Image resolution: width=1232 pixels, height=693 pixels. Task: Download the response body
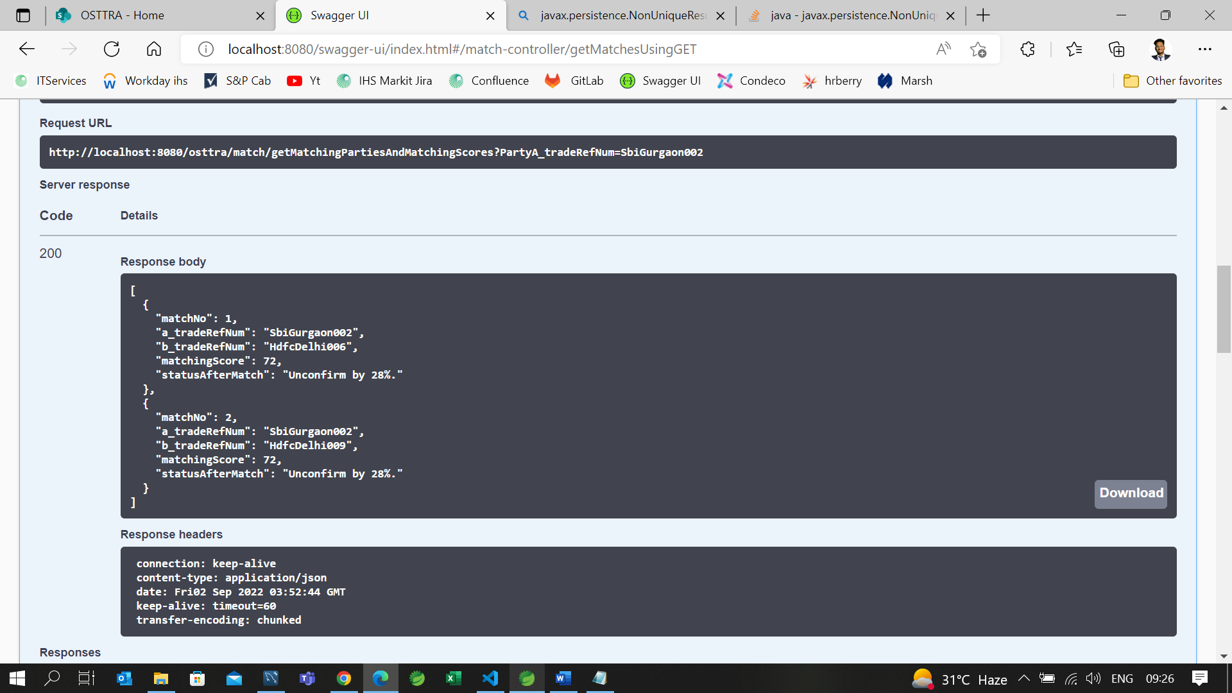point(1131,493)
